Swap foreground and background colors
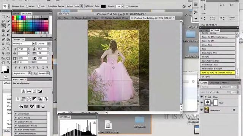243x136 pixels. point(8,67)
